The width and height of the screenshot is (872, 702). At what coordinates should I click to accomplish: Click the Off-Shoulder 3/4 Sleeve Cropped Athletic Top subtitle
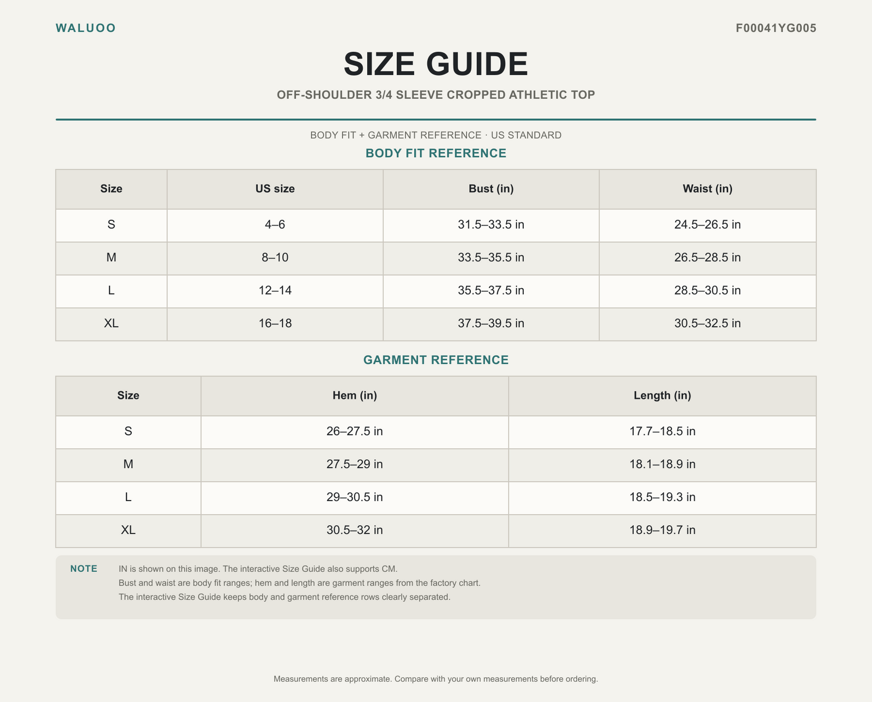(436, 95)
